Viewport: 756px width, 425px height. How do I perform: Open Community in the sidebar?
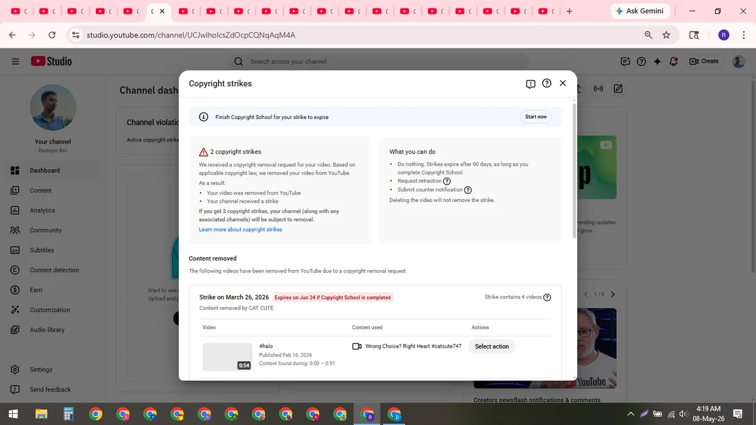(x=53, y=230)
